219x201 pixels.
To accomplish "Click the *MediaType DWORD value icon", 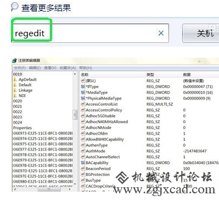I will (x=83, y=92).
